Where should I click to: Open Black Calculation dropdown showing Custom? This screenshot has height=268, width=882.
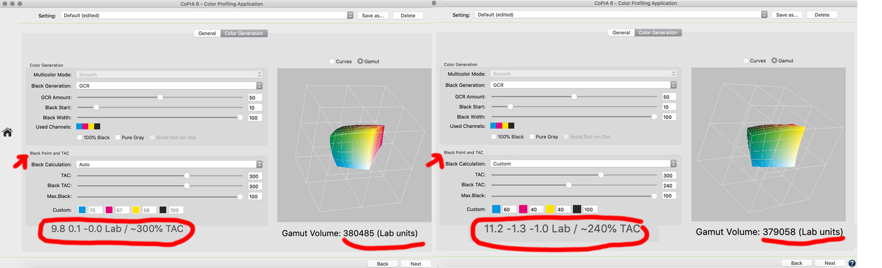583,164
